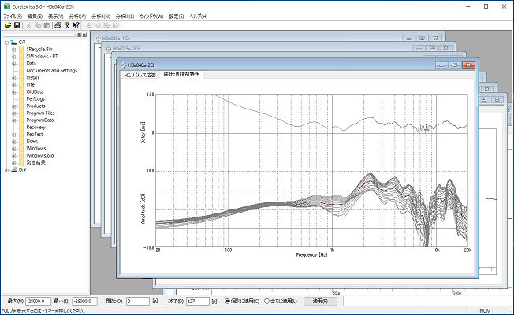Open the ファイル(F) menu

click(13, 17)
